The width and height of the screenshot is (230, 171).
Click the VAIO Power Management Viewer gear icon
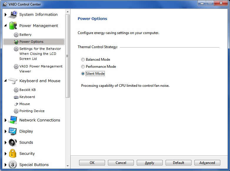16,67
